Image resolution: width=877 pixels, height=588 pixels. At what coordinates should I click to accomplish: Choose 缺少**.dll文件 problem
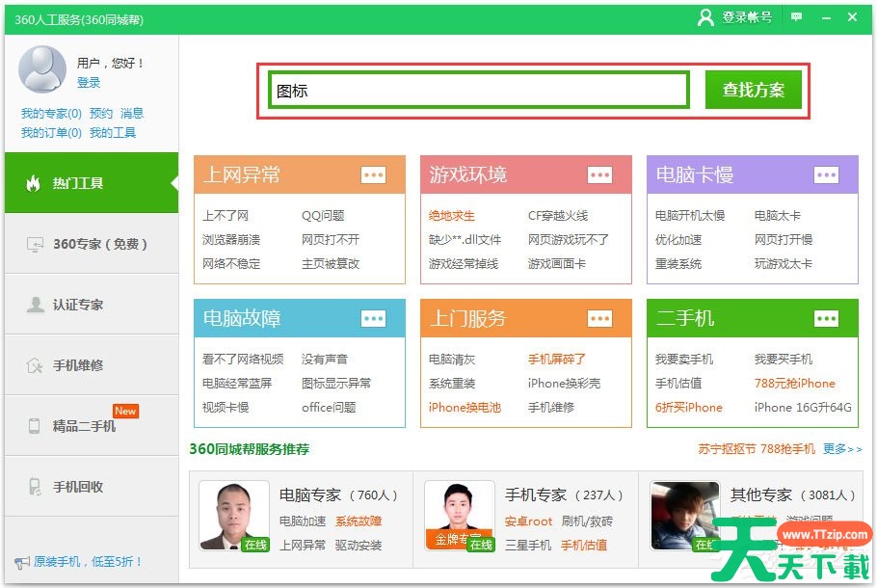[465, 240]
